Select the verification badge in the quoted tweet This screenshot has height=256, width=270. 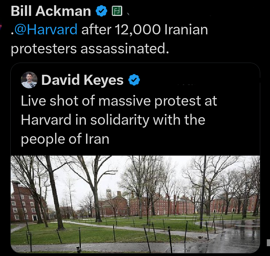click(133, 80)
